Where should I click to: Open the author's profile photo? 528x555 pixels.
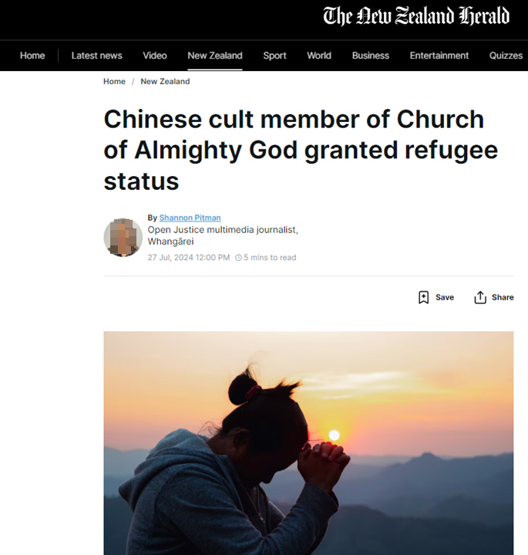tap(123, 237)
